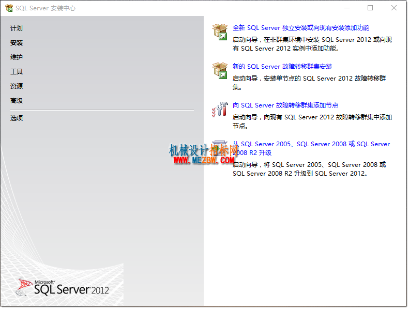The width and height of the screenshot is (409, 309).
Task: Go to the 高级 page
Action: coord(17,101)
